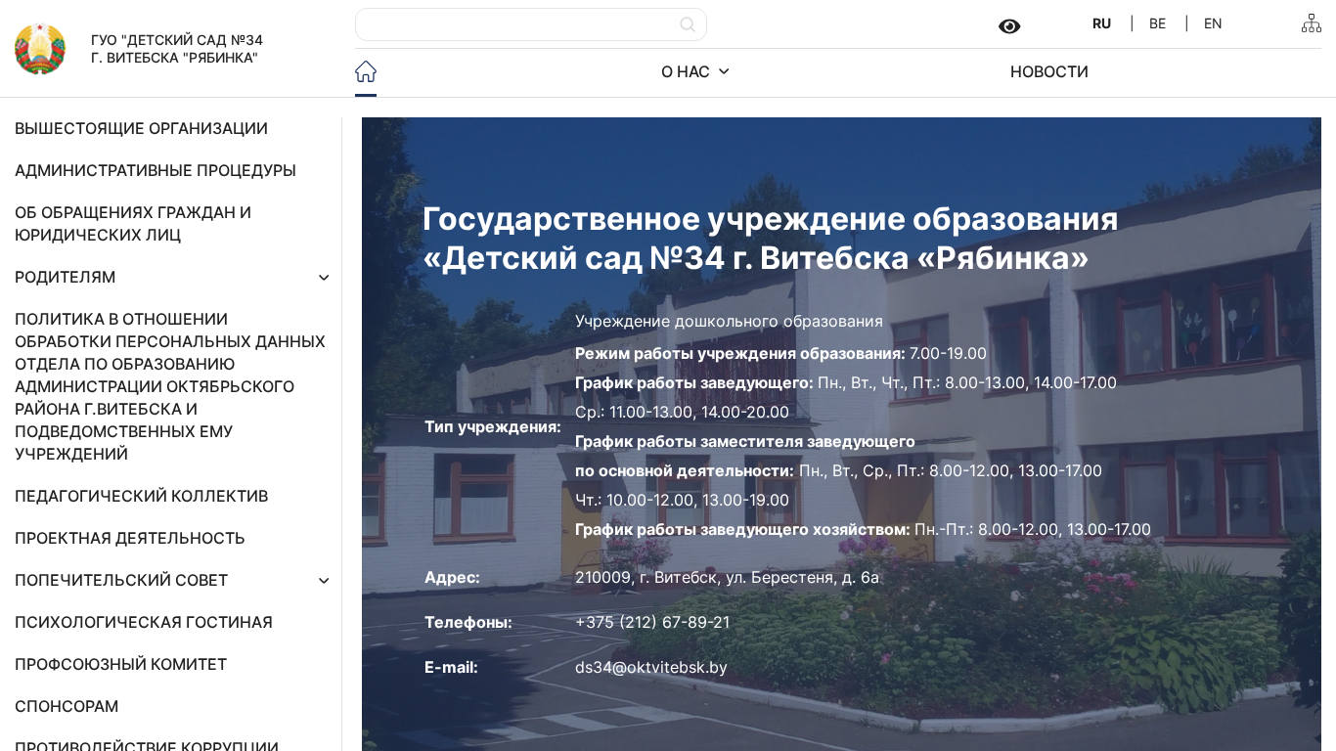
Task: Switch language to EN
Action: (x=1213, y=23)
